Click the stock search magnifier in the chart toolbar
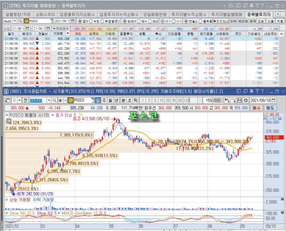Image resolution: width=286 pixels, height=231 pixels. tap(54, 100)
